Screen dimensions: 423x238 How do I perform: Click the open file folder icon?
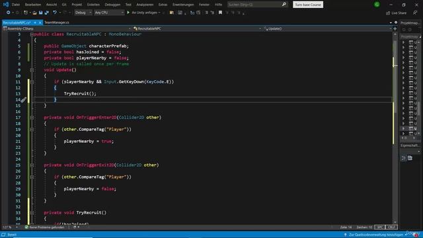tap(35, 13)
